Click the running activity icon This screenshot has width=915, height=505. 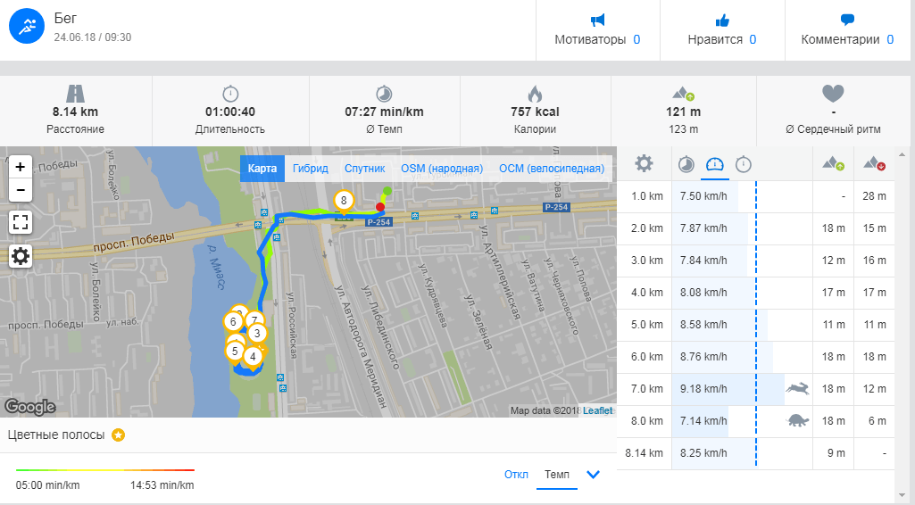pyautogui.click(x=27, y=27)
